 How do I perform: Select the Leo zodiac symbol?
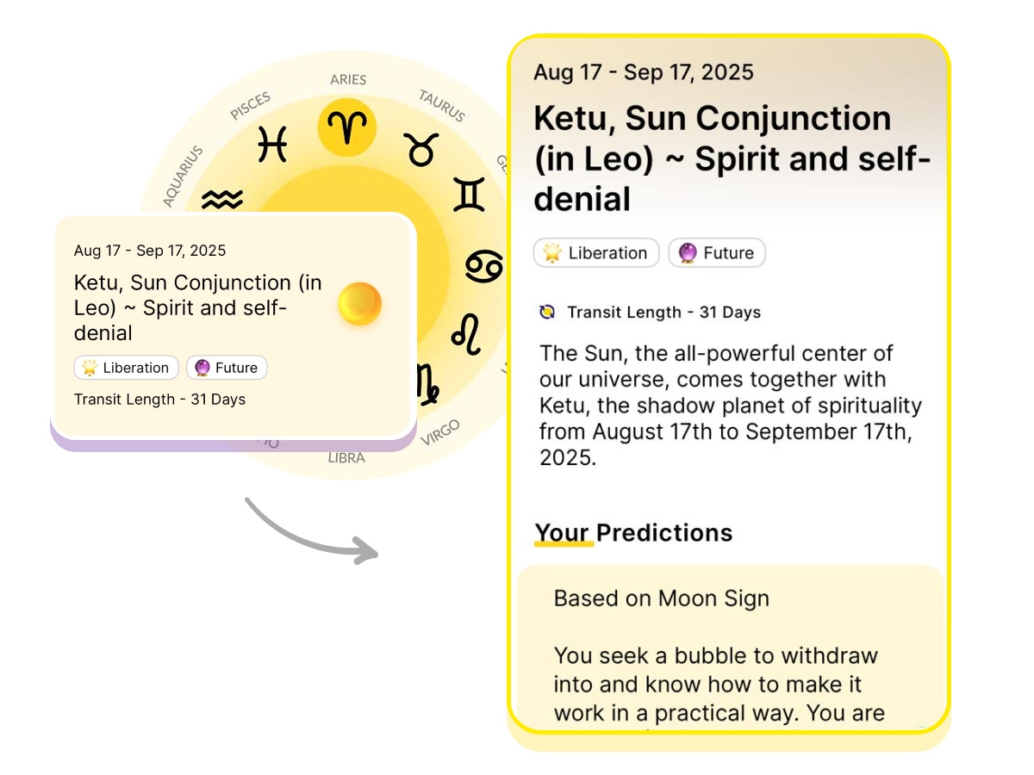click(x=466, y=334)
